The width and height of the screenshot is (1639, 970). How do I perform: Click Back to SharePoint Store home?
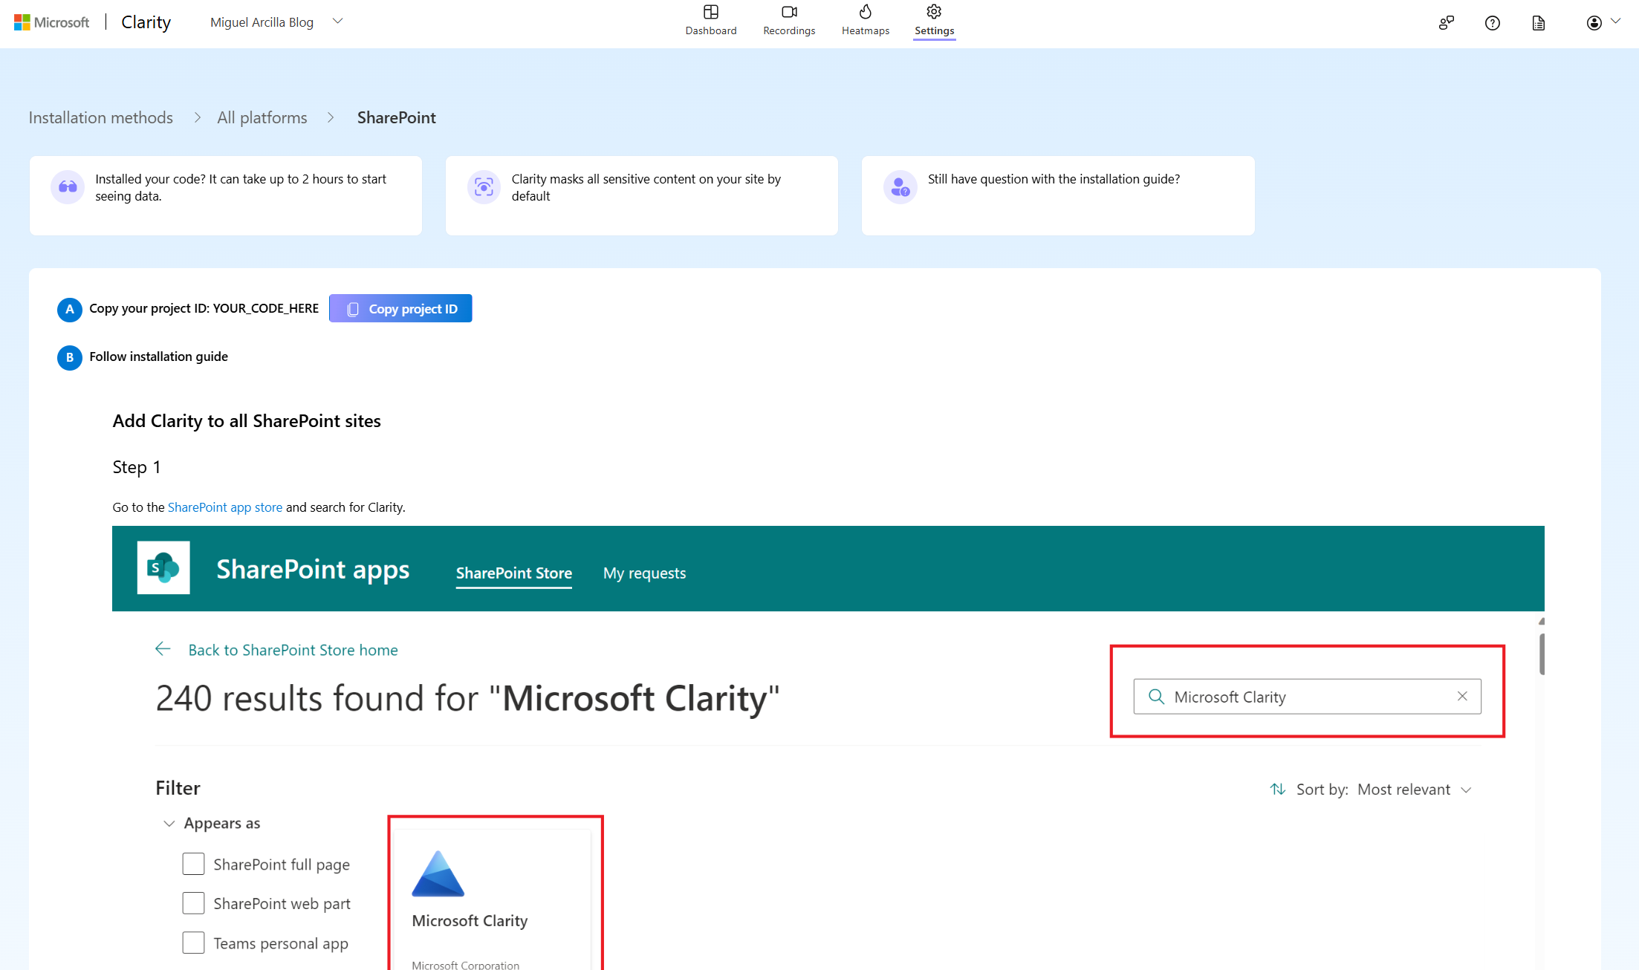[293, 650]
